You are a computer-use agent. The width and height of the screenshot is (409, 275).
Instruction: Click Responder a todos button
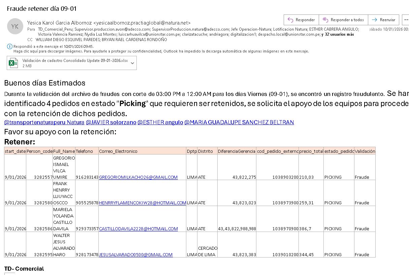click(x=343, y=20)
